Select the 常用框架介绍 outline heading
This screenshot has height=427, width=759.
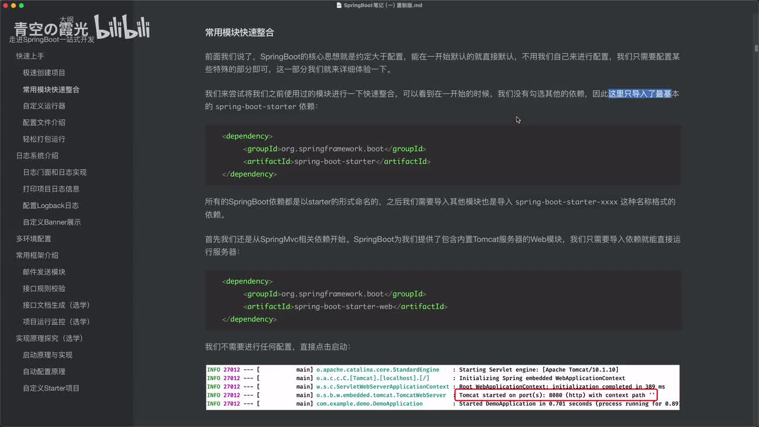[37, 256]
